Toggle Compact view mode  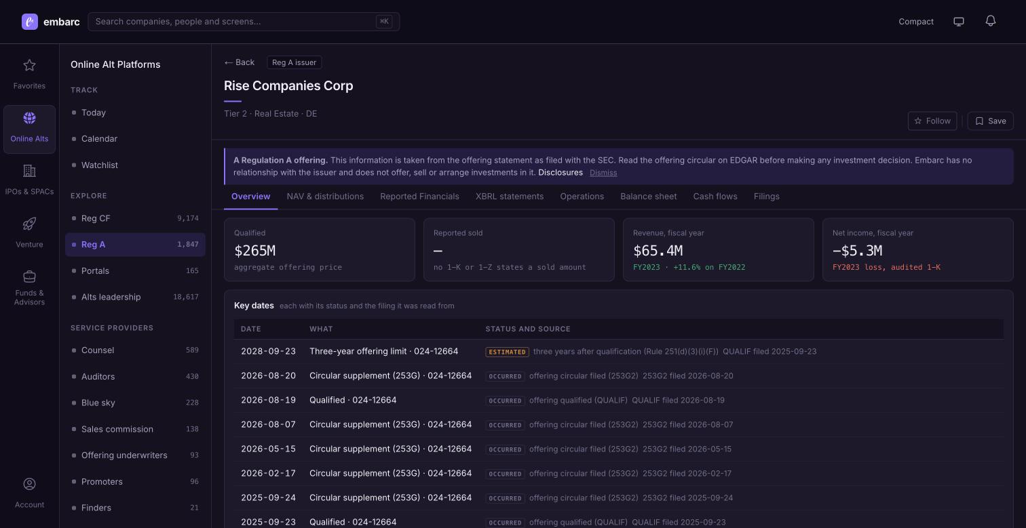pos(916,22)
